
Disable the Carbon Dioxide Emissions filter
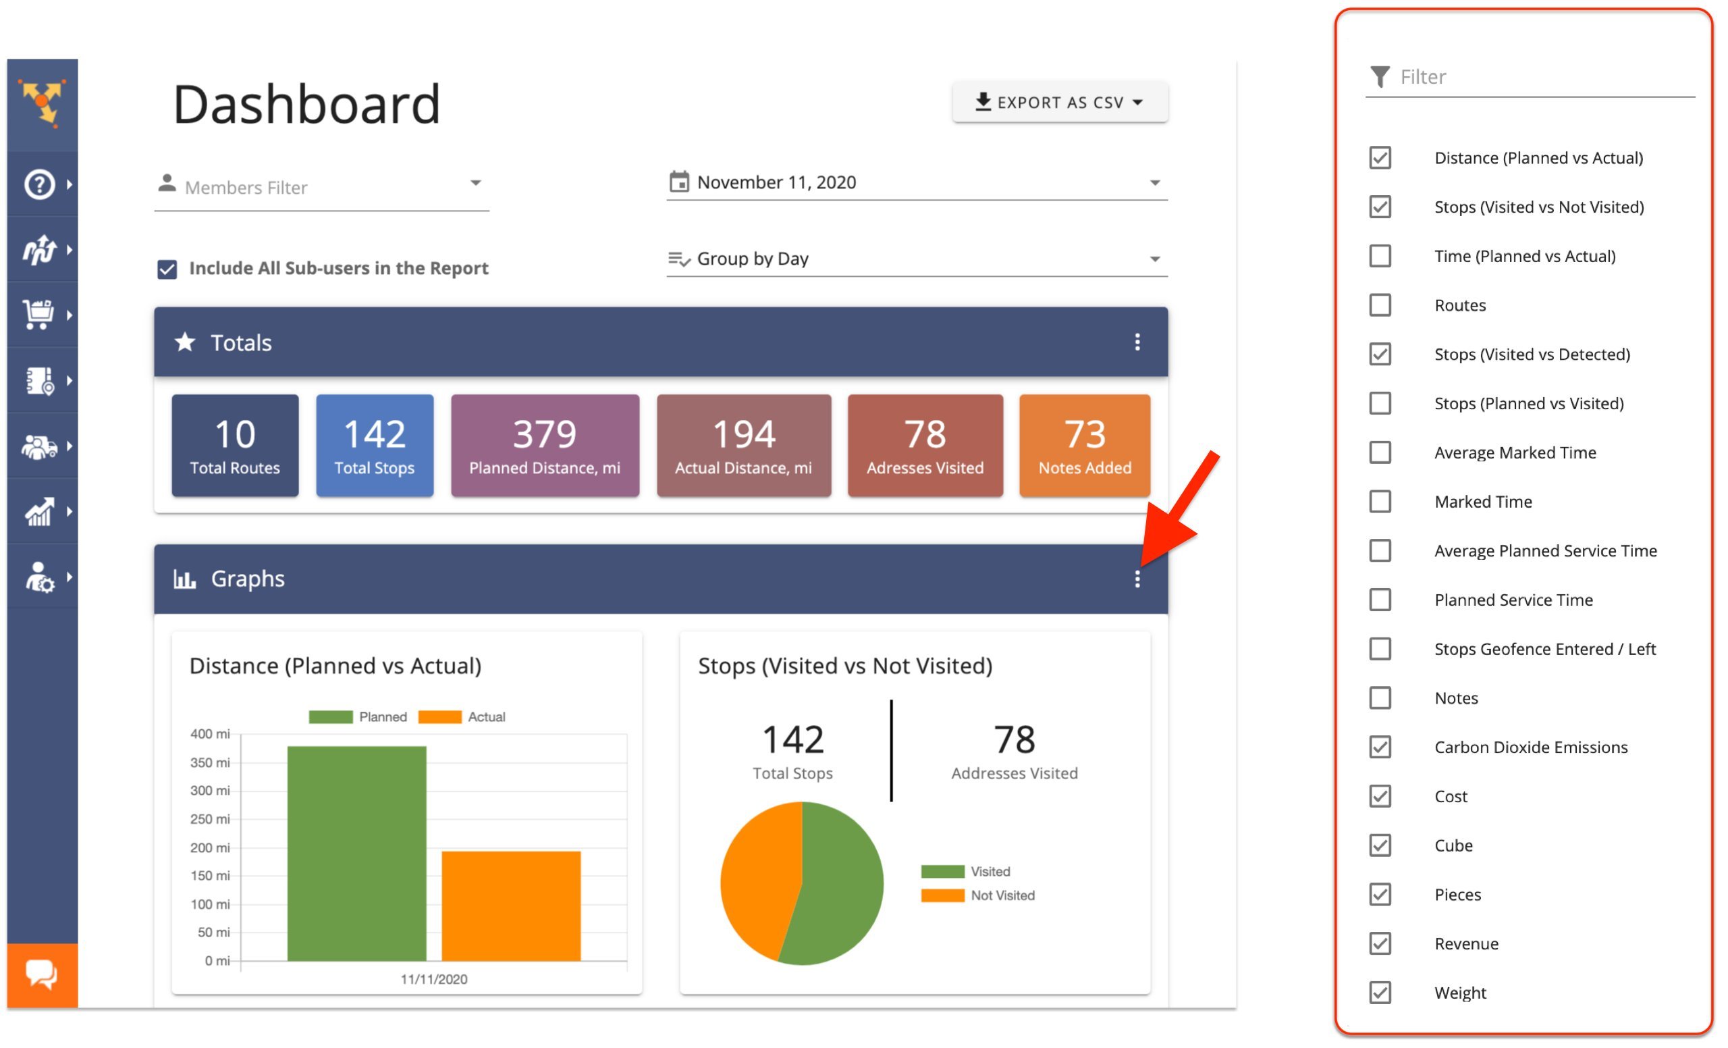[x=1379, y=745]
